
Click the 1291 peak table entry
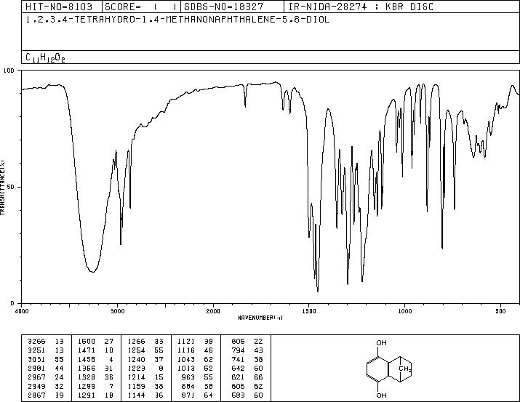pyautogui.click(x=95, y=395)
